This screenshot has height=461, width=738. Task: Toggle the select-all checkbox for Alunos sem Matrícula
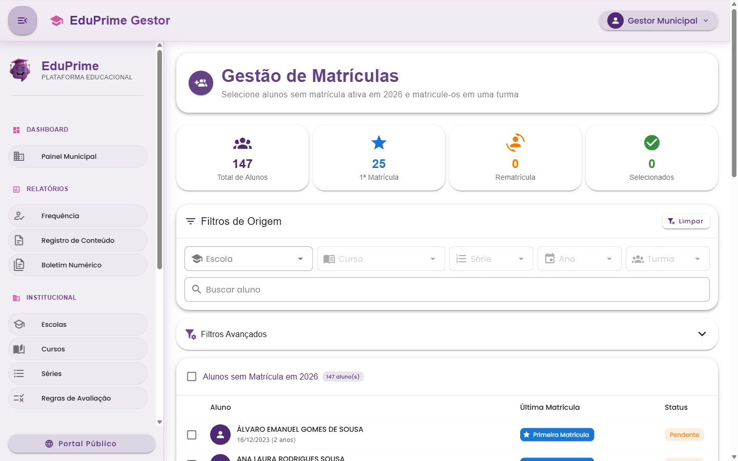(x=192, y=376)
